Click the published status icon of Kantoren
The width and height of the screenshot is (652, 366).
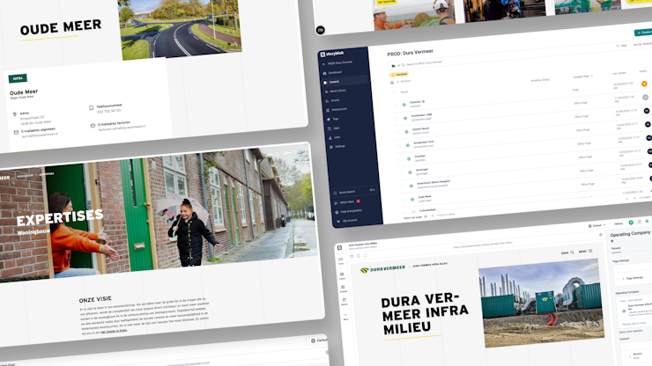point(404,105)
